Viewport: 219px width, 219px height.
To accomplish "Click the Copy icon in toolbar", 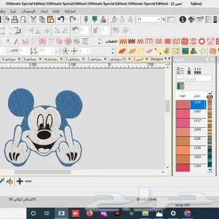I will tap(42, 19).
